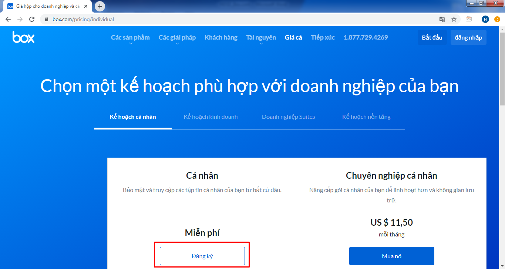Go back to the previous page
The height and width of the screenshot is (269, 505).
pos(8,19)
